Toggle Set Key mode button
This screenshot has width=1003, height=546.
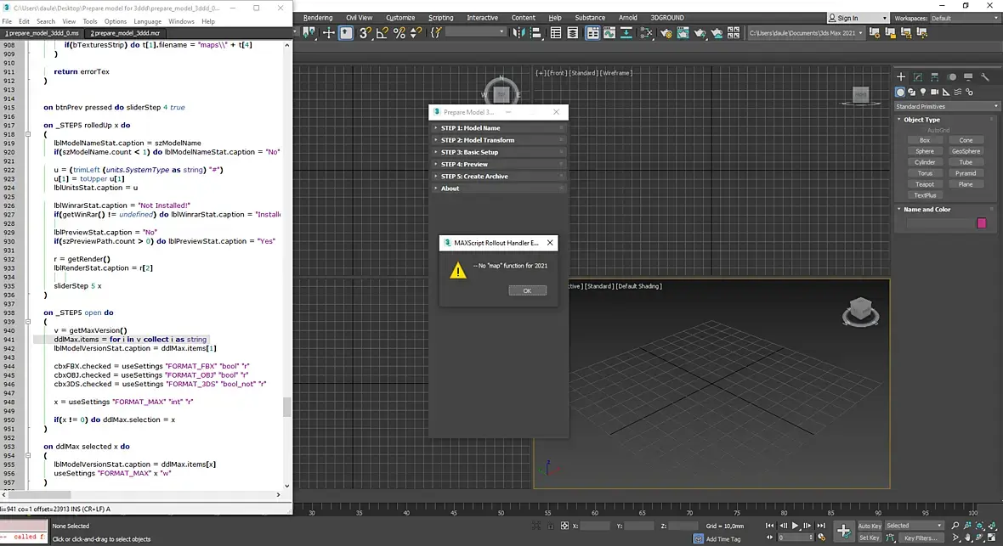tap(870, 538)
